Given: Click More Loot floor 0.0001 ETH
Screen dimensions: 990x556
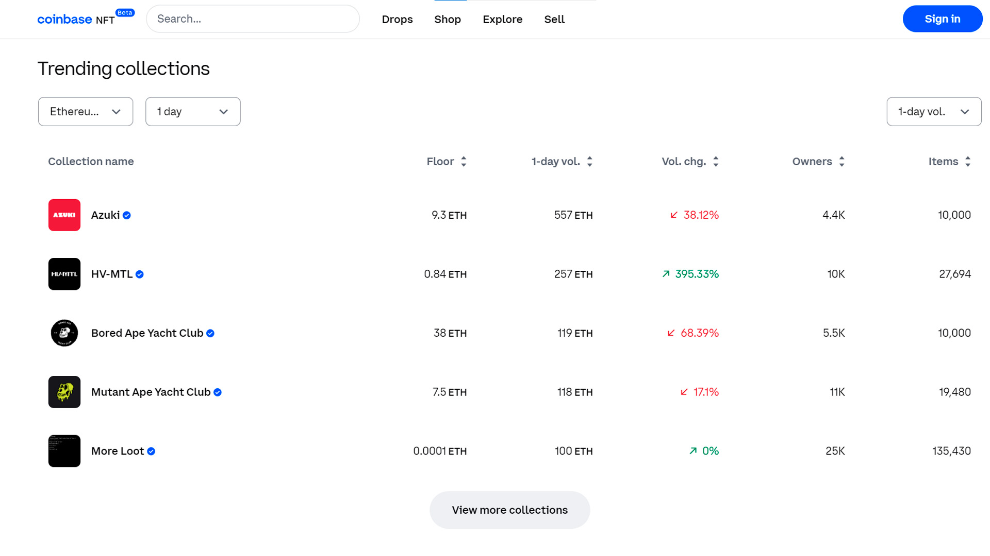Looking at the screenshot, I should (440, 451).
